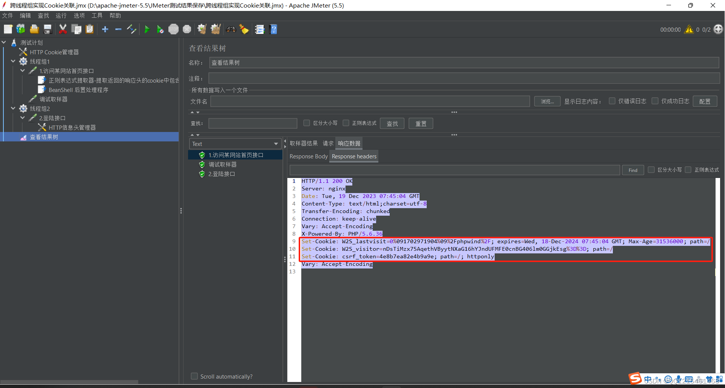Click the Find button
The width and height of the screenshot is (725, 388).
point(633,170)
